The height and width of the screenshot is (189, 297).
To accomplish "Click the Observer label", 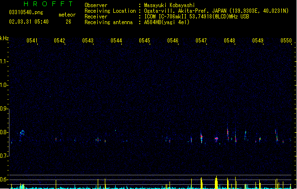I will tap(96, 5).
